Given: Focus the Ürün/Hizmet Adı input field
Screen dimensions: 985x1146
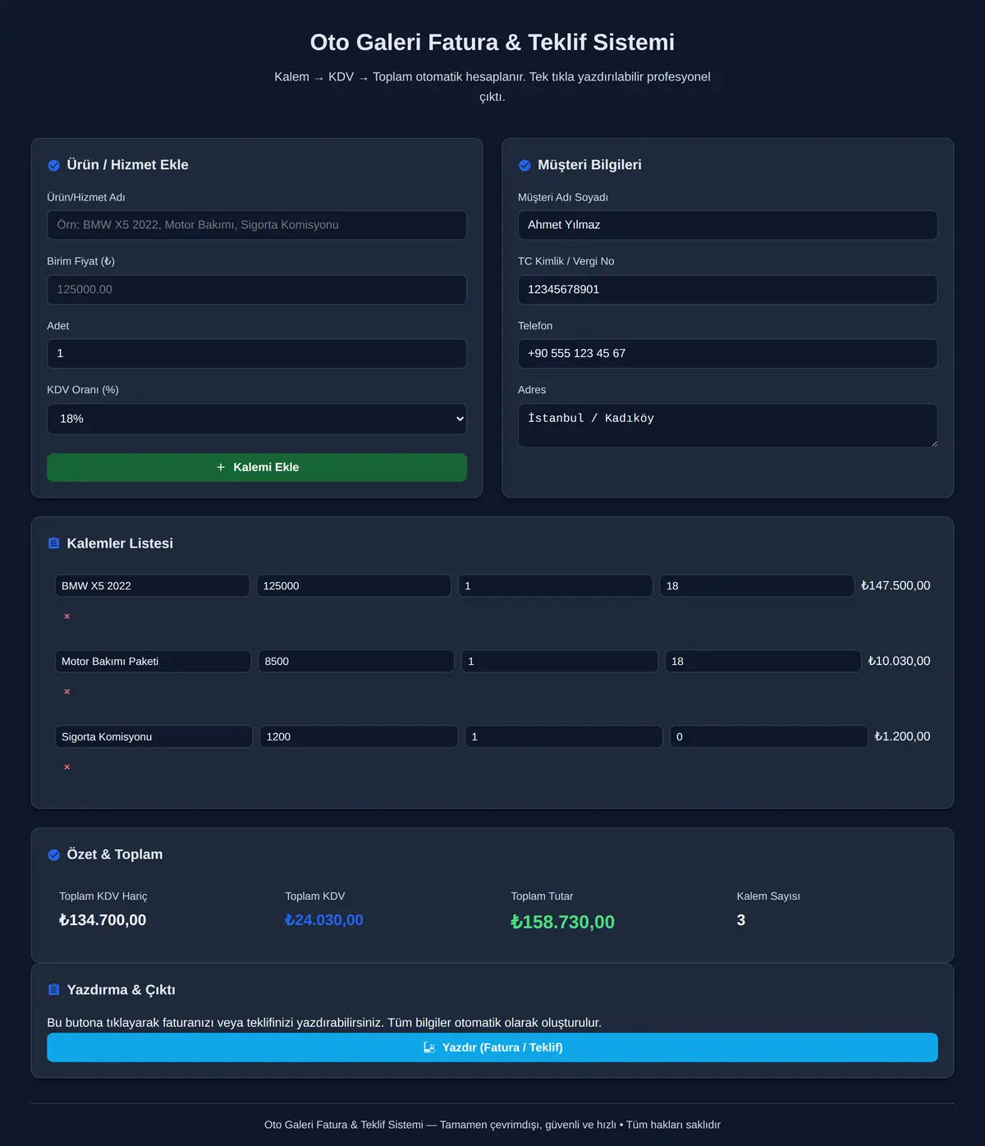Looking at the screenshot, I should click(x=257, y=225).
